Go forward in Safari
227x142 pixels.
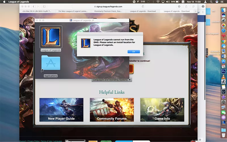pyautogui.click(x=38, y=7)
